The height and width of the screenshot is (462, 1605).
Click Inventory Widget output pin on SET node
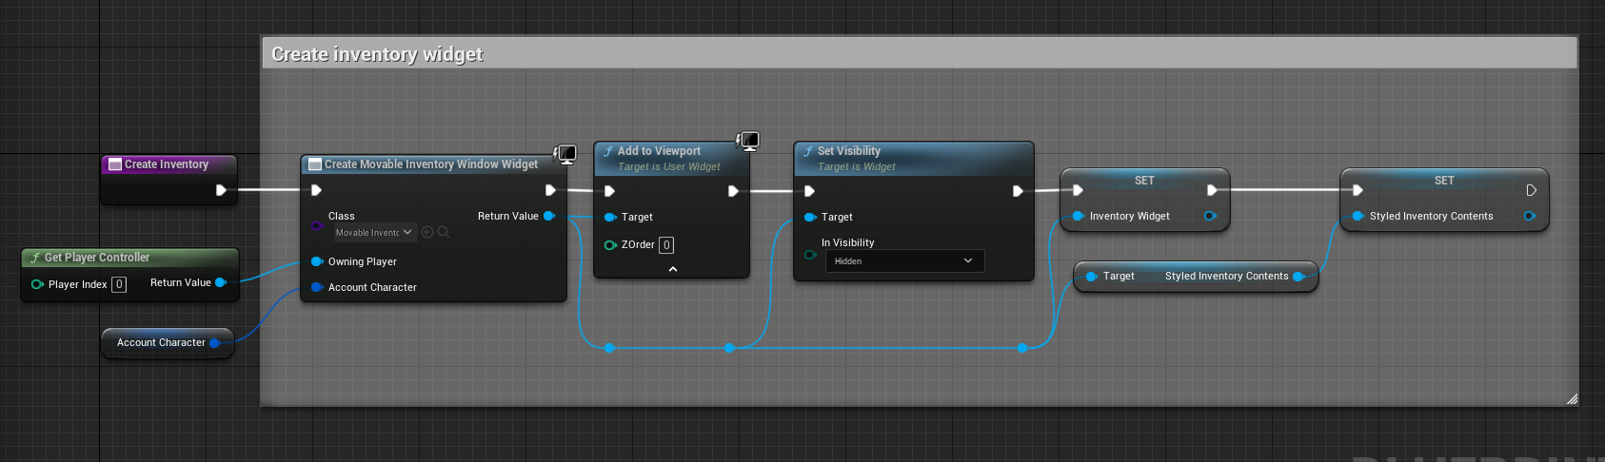[1210, 216]
